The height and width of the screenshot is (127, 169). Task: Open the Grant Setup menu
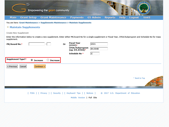point(29,17)
